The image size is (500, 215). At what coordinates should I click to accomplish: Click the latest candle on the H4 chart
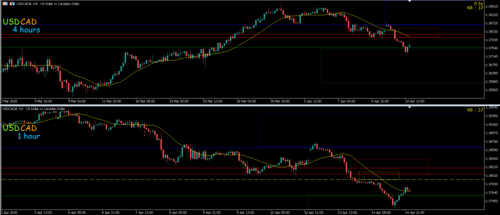pyautogui.click(x=410, y=46)
